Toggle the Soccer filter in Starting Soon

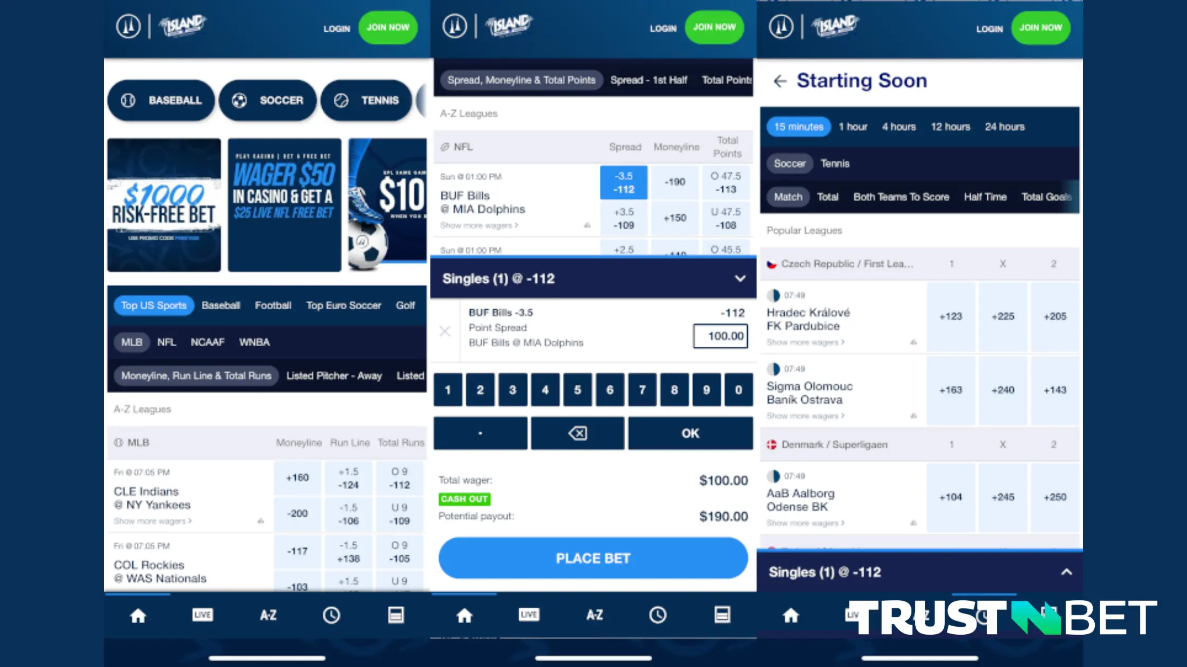tap(789, 163)
